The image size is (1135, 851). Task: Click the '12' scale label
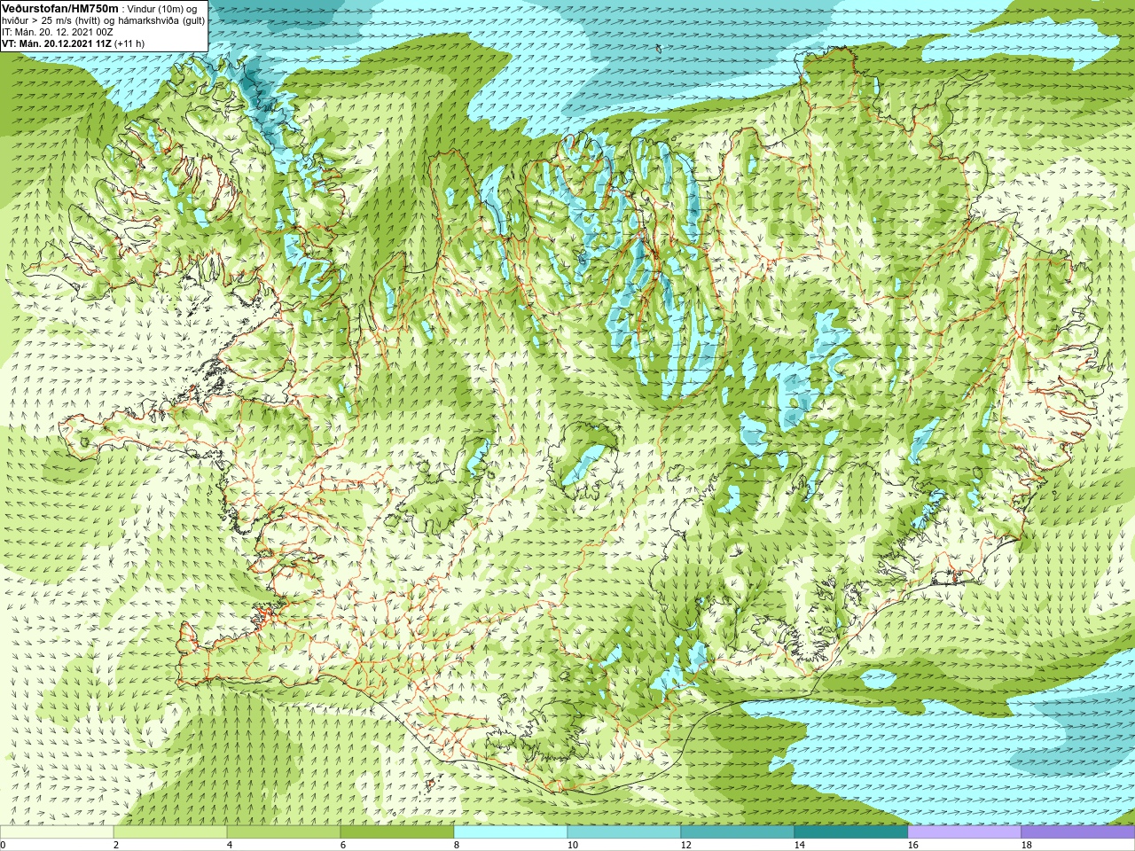685,845
